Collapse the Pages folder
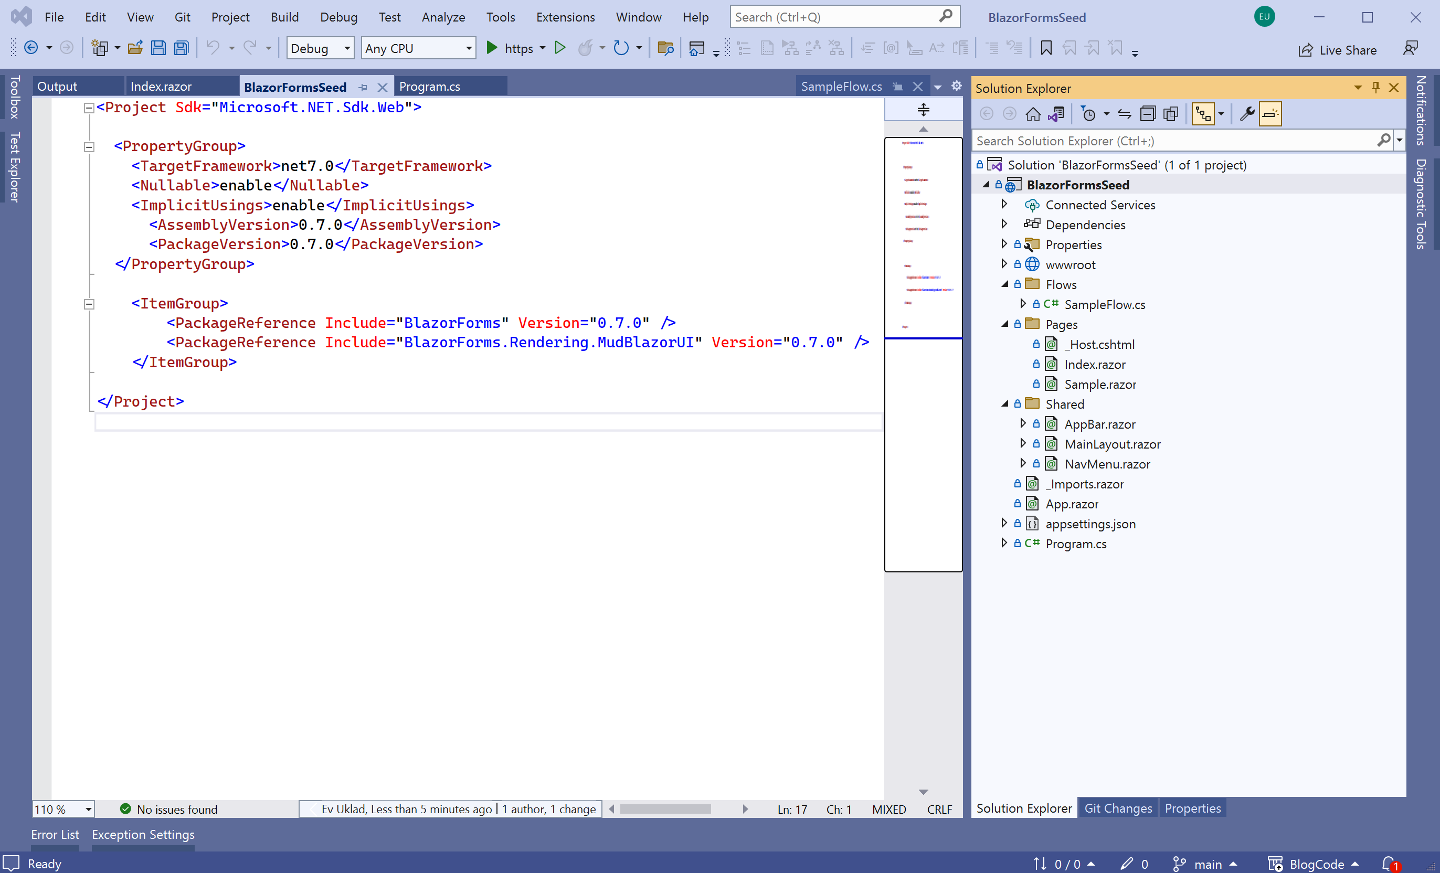Image resolution: width=1440 pixels, height=873 pixels. (x=1004, y=324)
